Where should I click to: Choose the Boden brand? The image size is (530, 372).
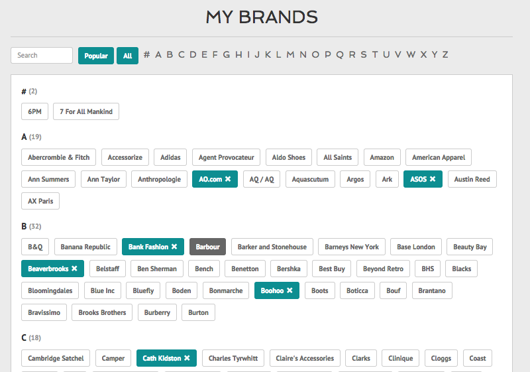click(x=182, y=291)
